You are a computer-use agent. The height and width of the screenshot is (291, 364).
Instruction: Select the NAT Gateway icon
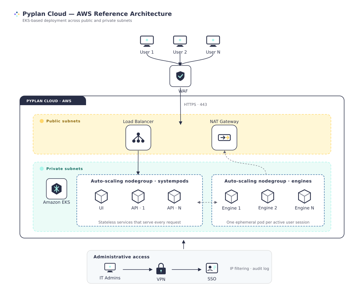(224, 138)
